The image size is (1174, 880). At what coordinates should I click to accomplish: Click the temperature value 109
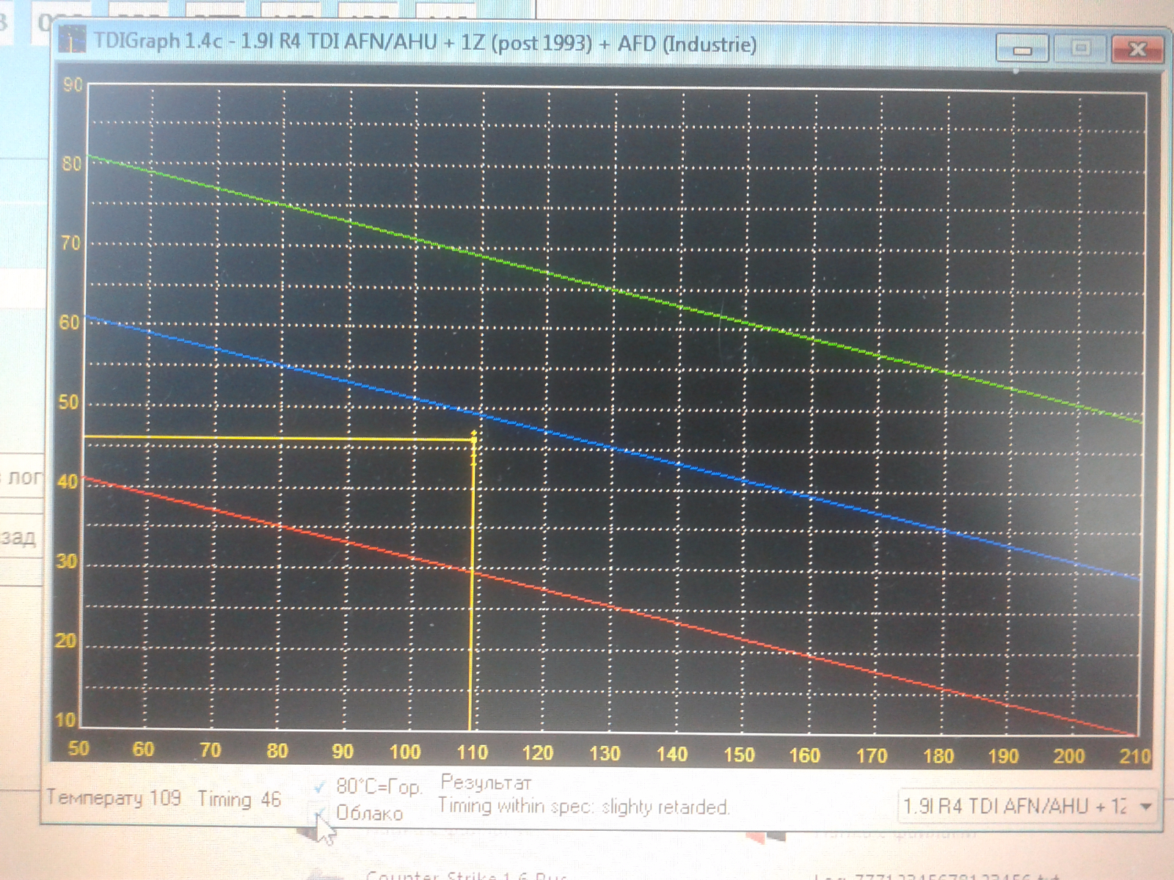click(x=165, y=798)
